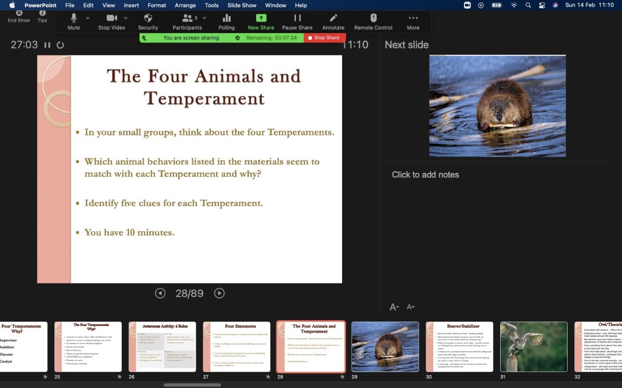This screenshot has width=622, height=388.
Task: Open the Slide Show menu
Action: pyautogui.click(x=242, y=5)
